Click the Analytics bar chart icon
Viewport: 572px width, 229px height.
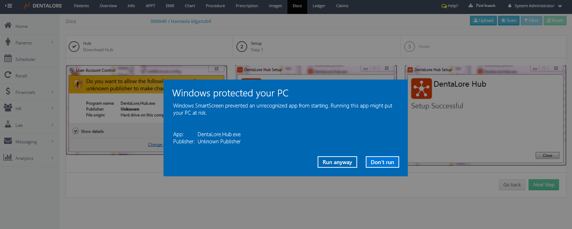coord(8,157)
